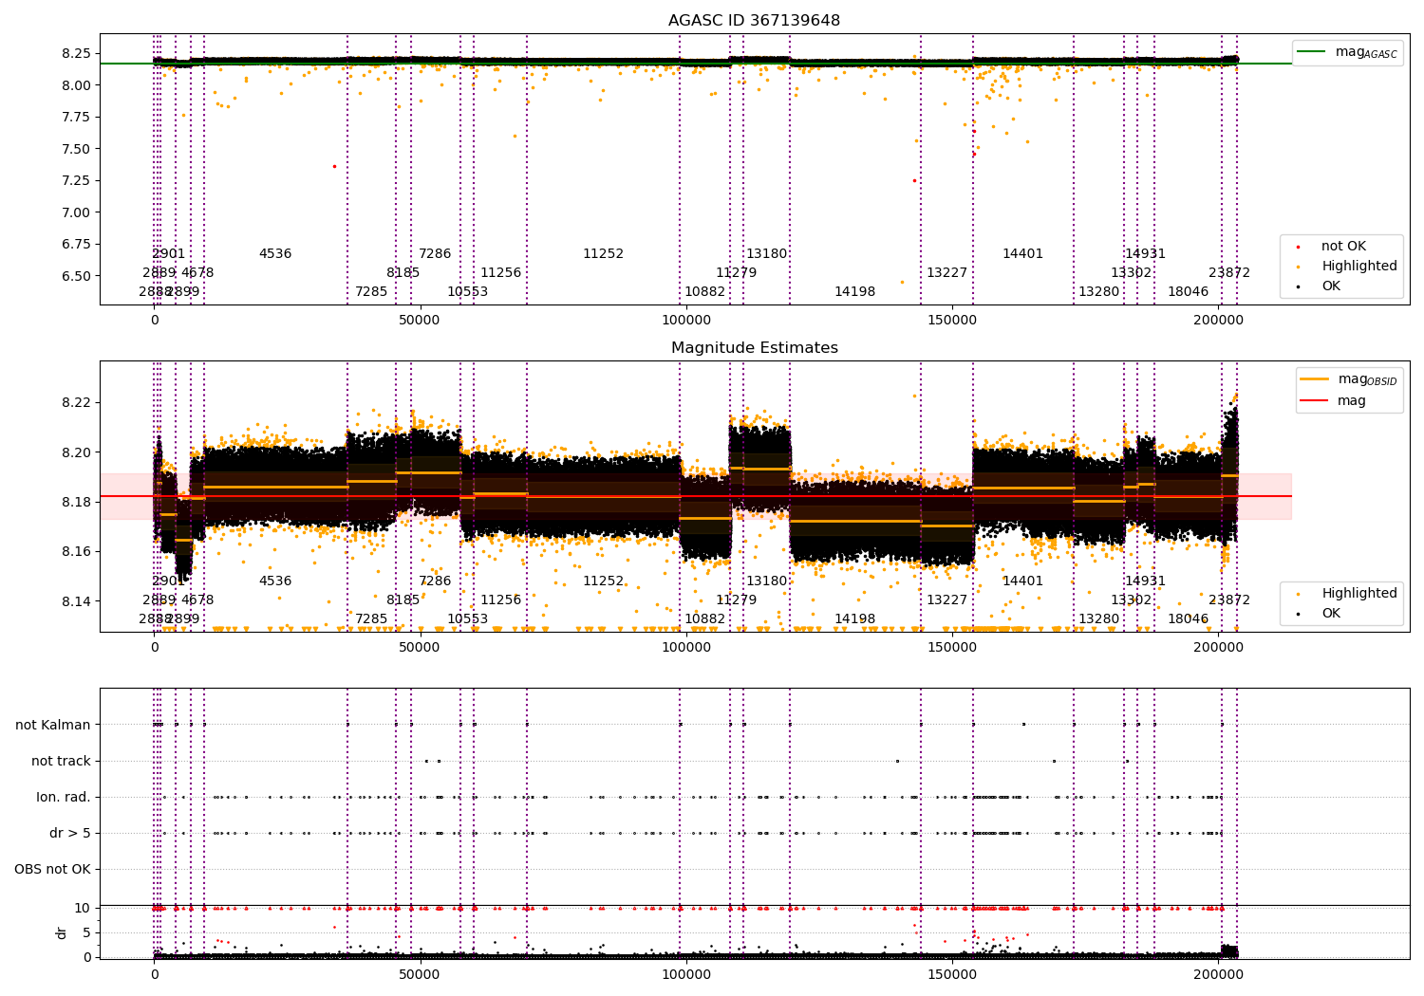Click obsid label 7285 in the Magnitude Estimates plot
1424x996 pixels.
click(371, 618)
